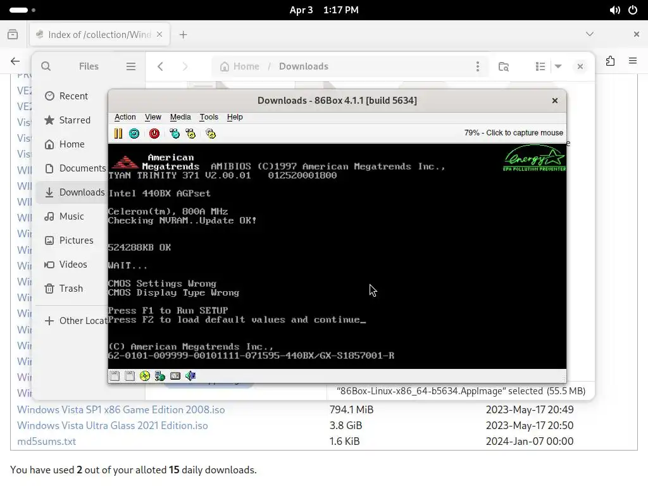Image resolution: width=648 pixels, height=486 pixels.
Task: Click Home in the Files path bar
Action: point(240,66)
